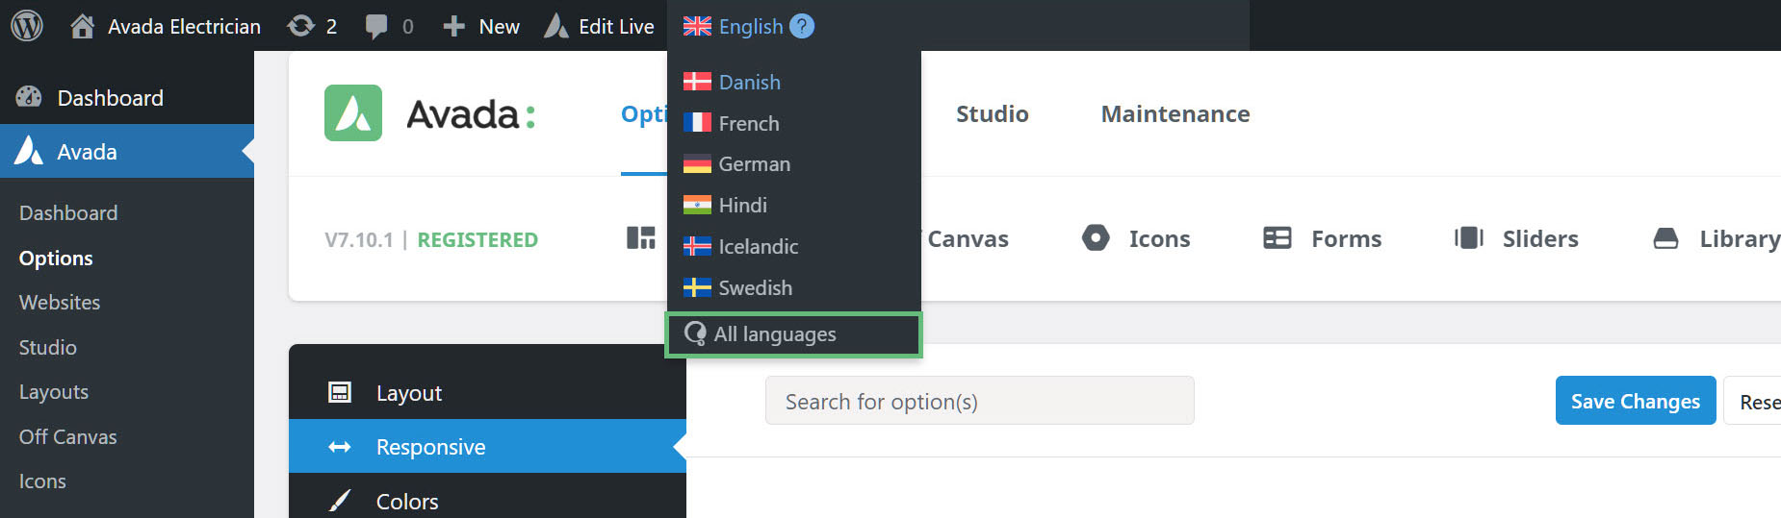
Task: Click the Layout panel icon in options
Action: [x=340, y=392]
